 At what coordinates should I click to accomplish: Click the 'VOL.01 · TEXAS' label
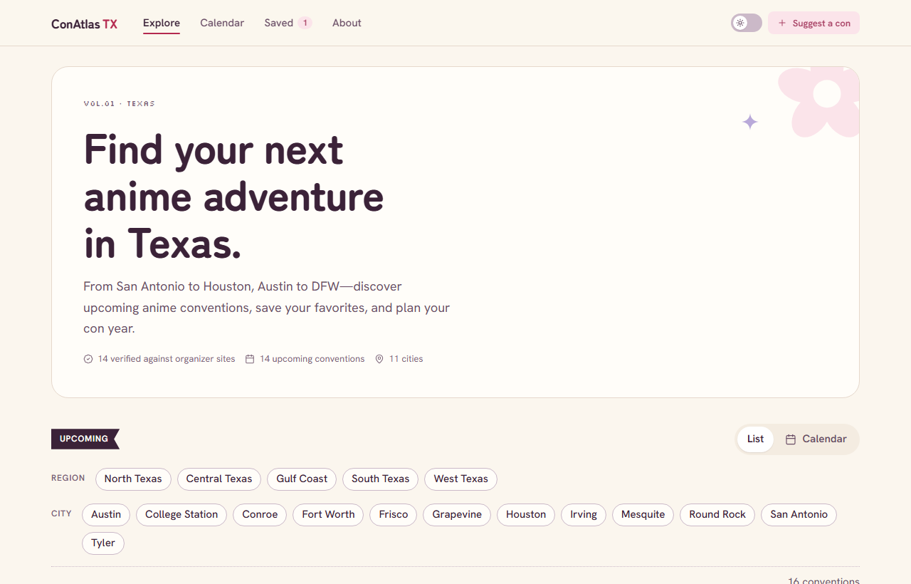pos(119,104)
